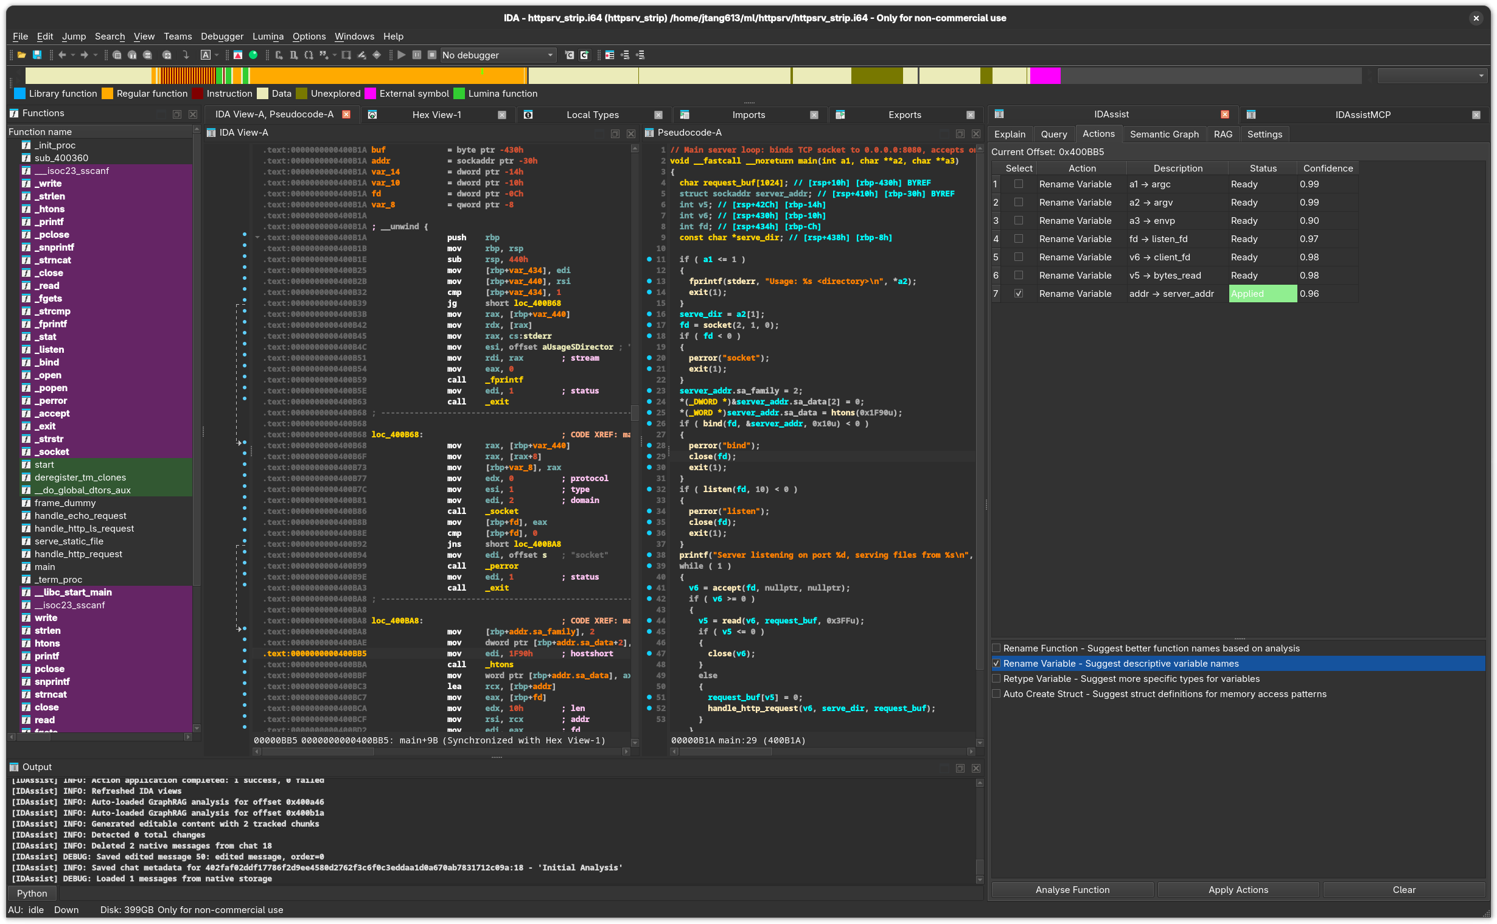Check the Select box for a1 argc rename
This screenshot has height=924, width=1497.
[x=1017, y=184]
